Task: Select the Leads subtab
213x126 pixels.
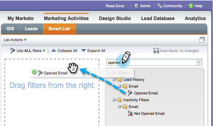Action: pyautogui.click(x=31, y=29)
